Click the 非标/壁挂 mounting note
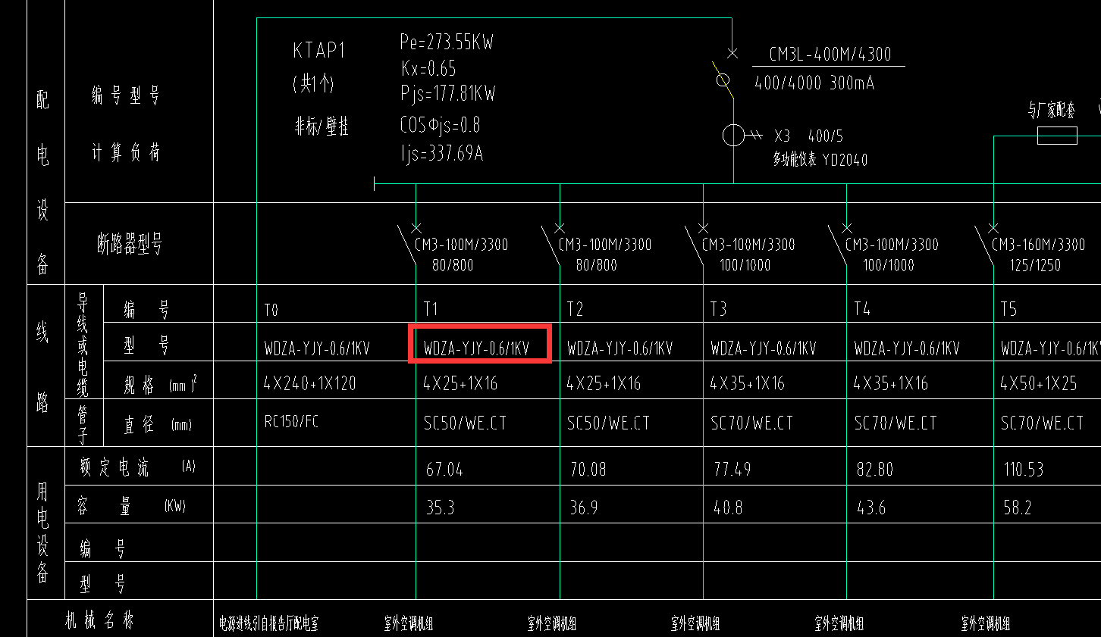This screenshot has height=637, width=1101. 322,126
